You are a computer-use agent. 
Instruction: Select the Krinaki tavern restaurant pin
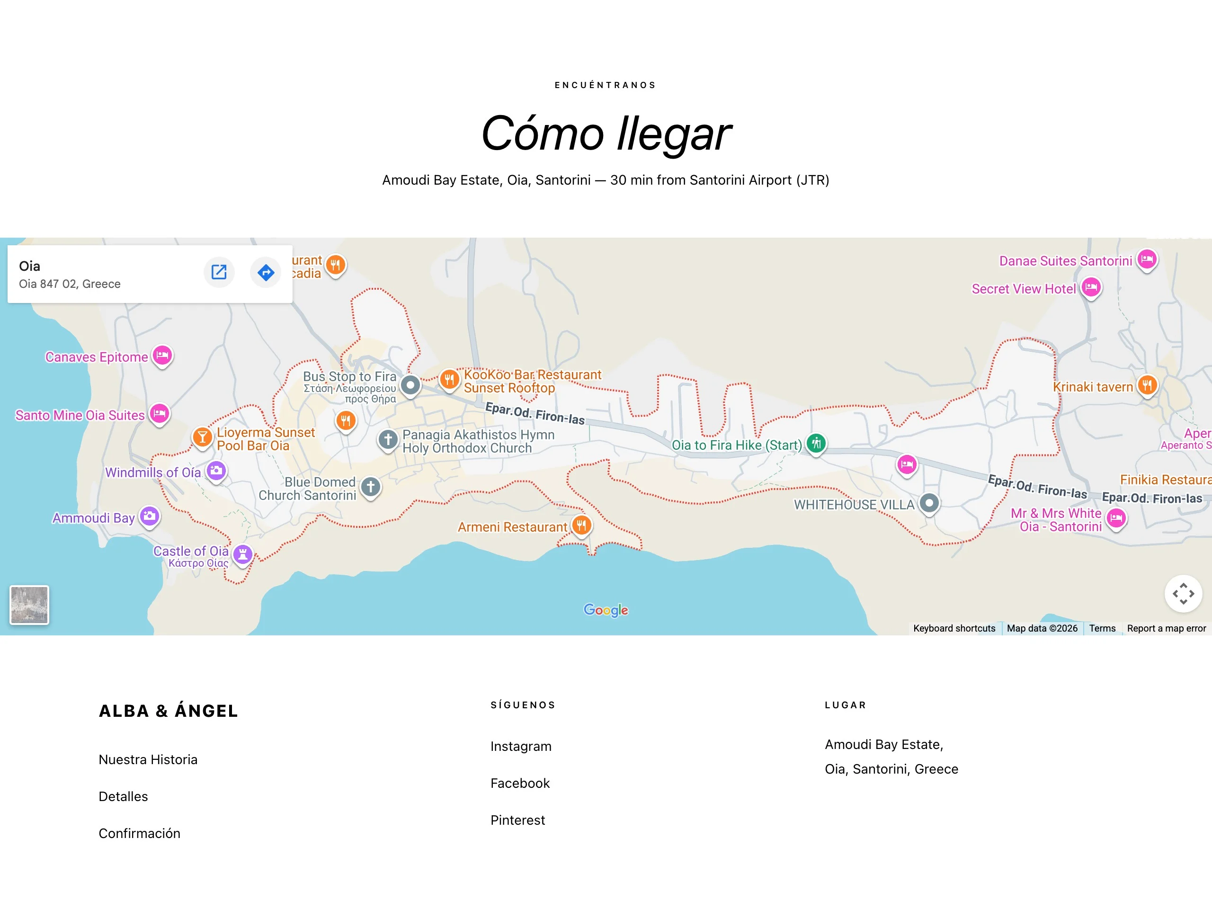click(1147, 386)
